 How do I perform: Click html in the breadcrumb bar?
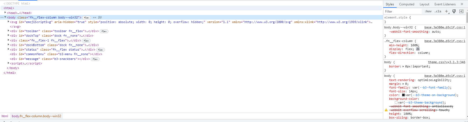point(5,116)
